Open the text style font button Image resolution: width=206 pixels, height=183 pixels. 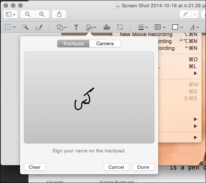pyautogui.click(x=192, y=27)
